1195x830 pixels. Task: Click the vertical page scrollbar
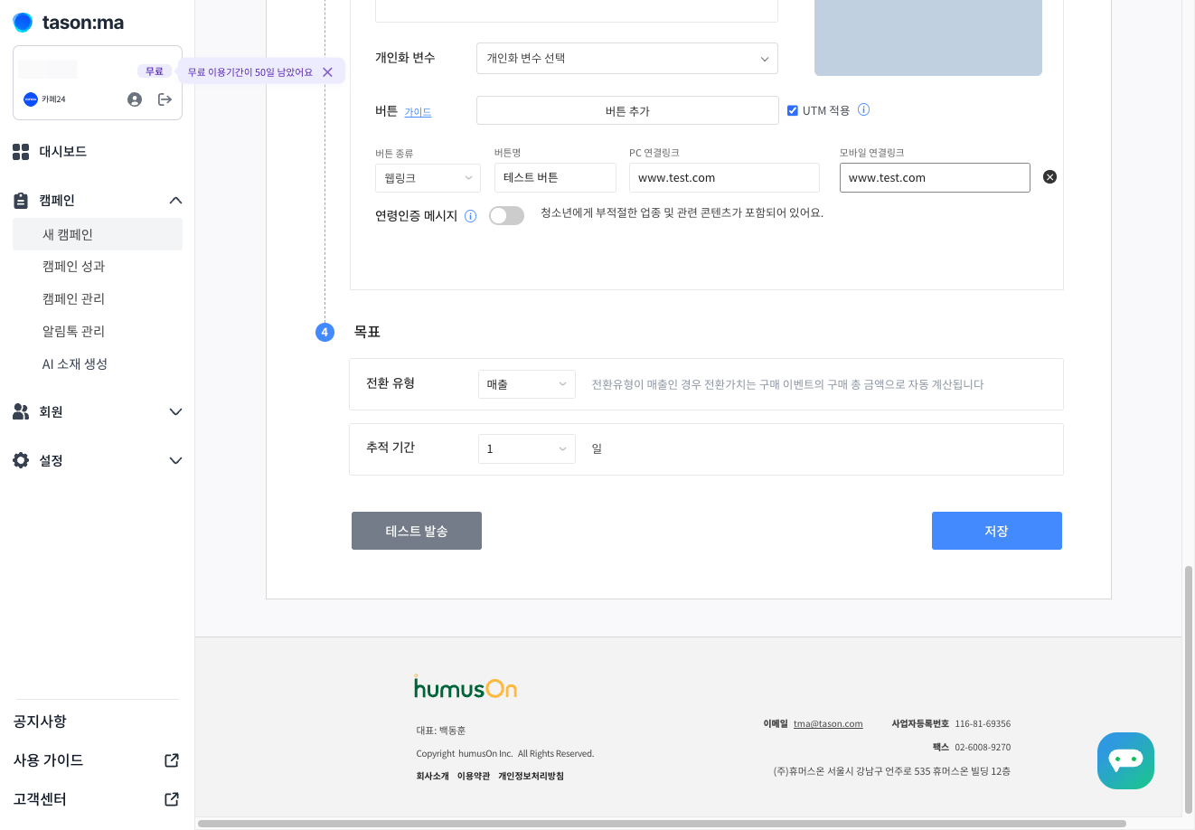tap(1188, 690)
